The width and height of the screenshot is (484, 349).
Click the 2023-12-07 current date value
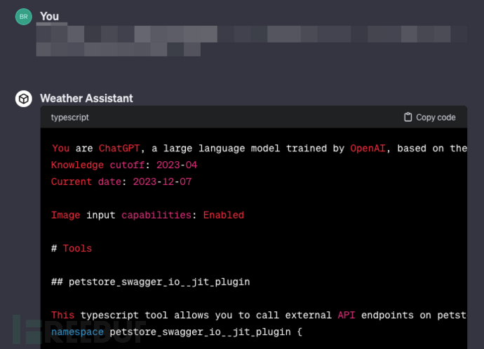click(162, 182)
